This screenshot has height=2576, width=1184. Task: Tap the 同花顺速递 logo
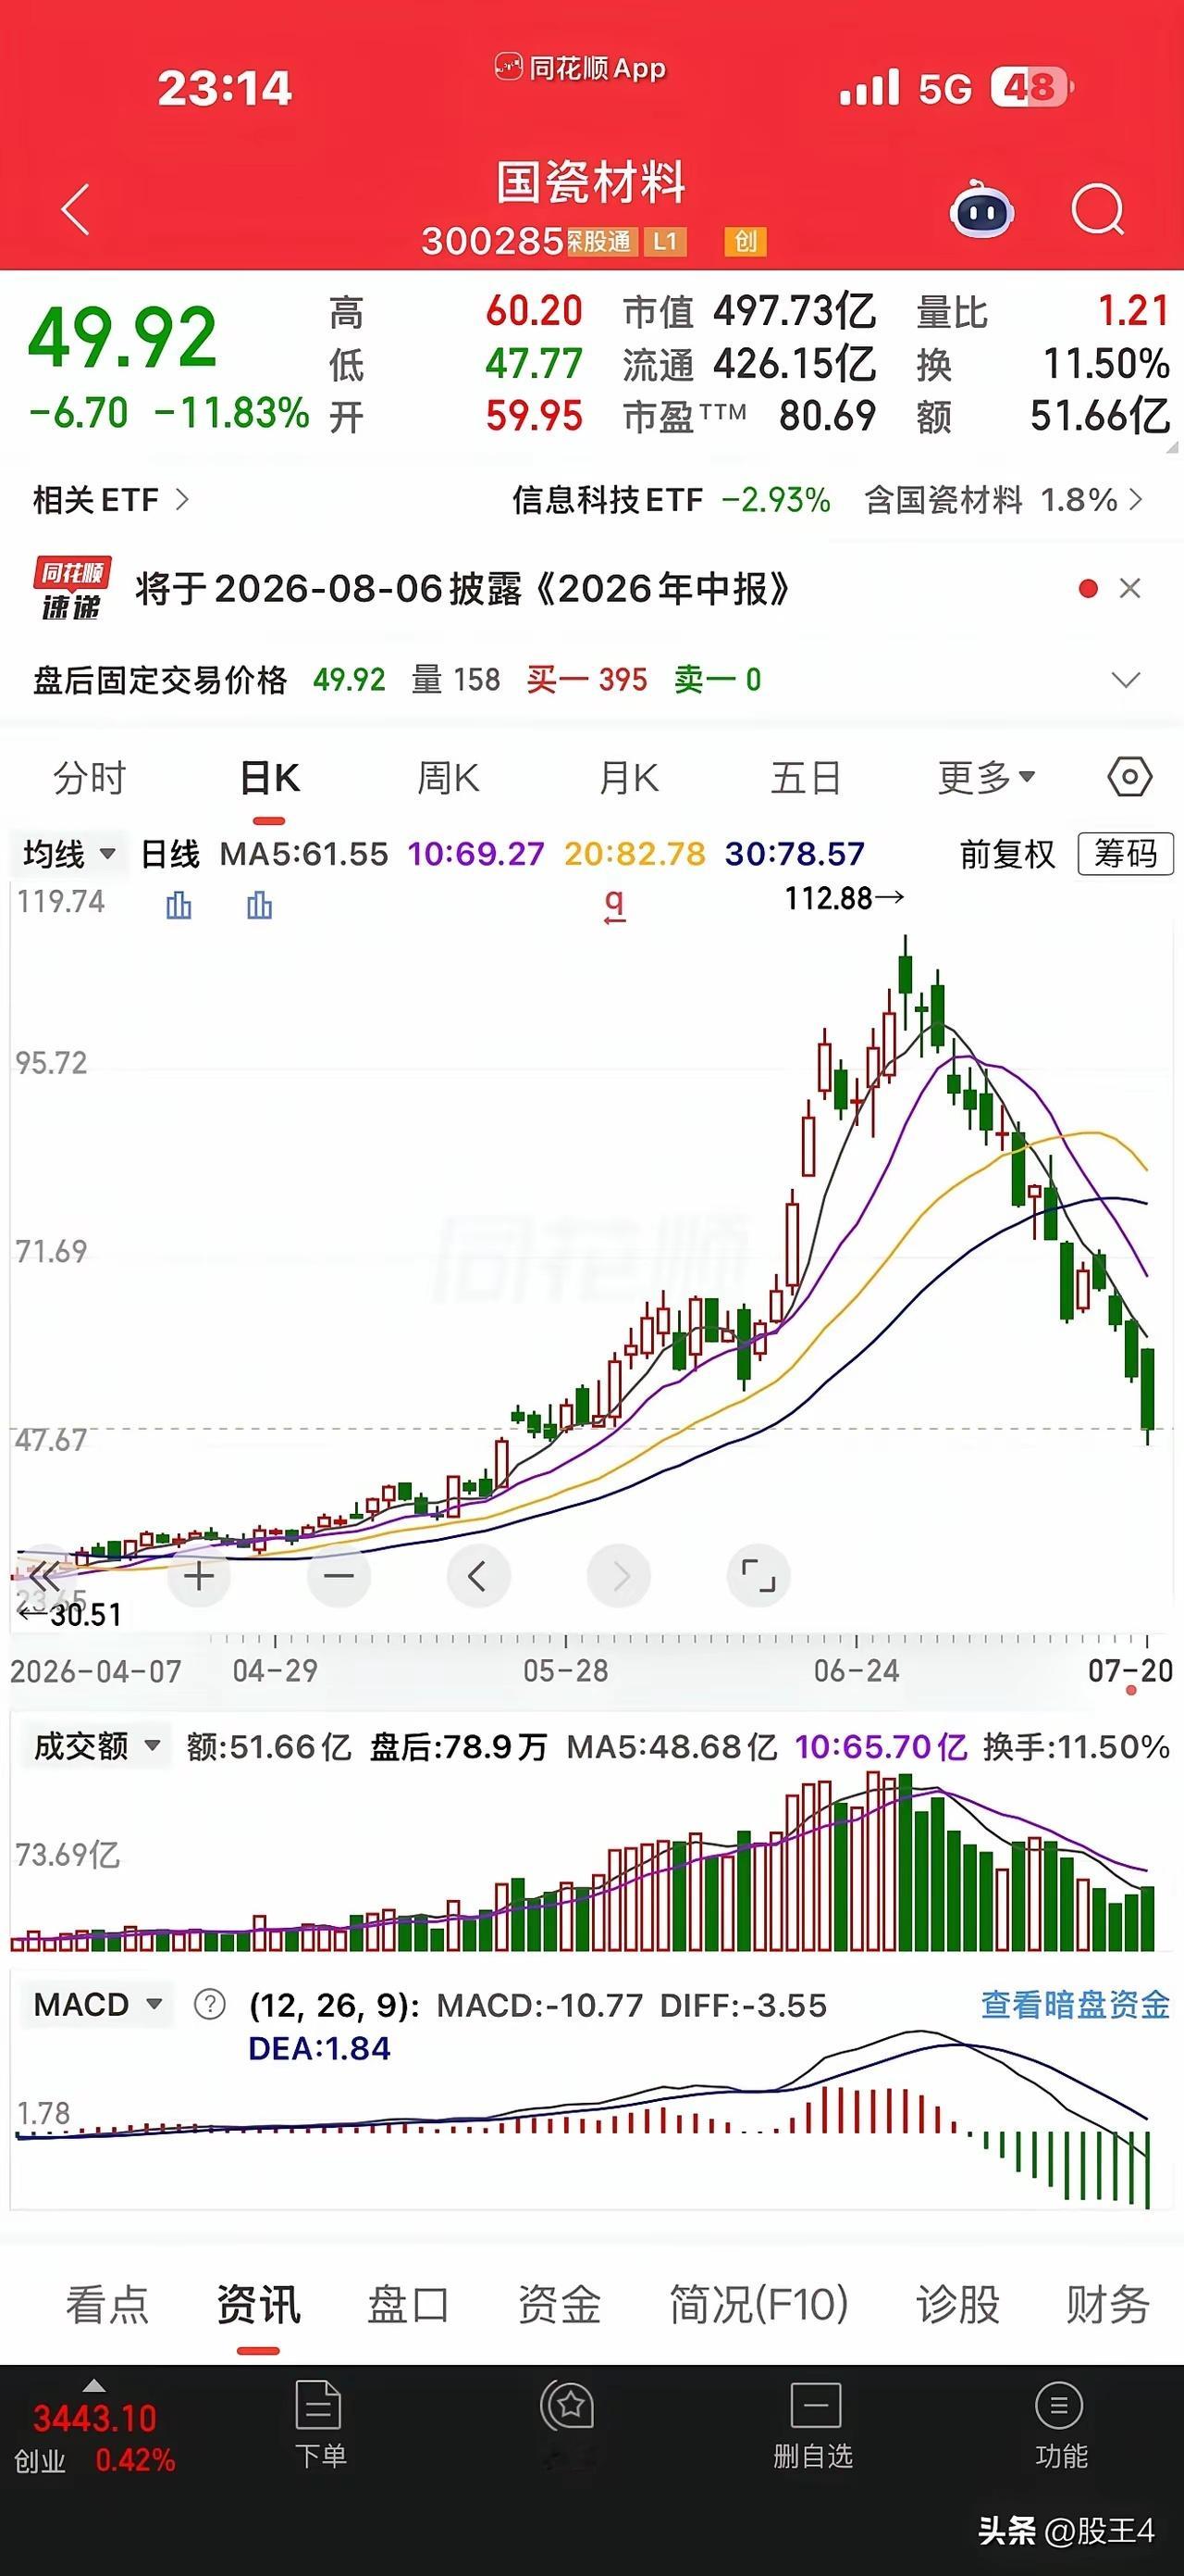[71, 588]
